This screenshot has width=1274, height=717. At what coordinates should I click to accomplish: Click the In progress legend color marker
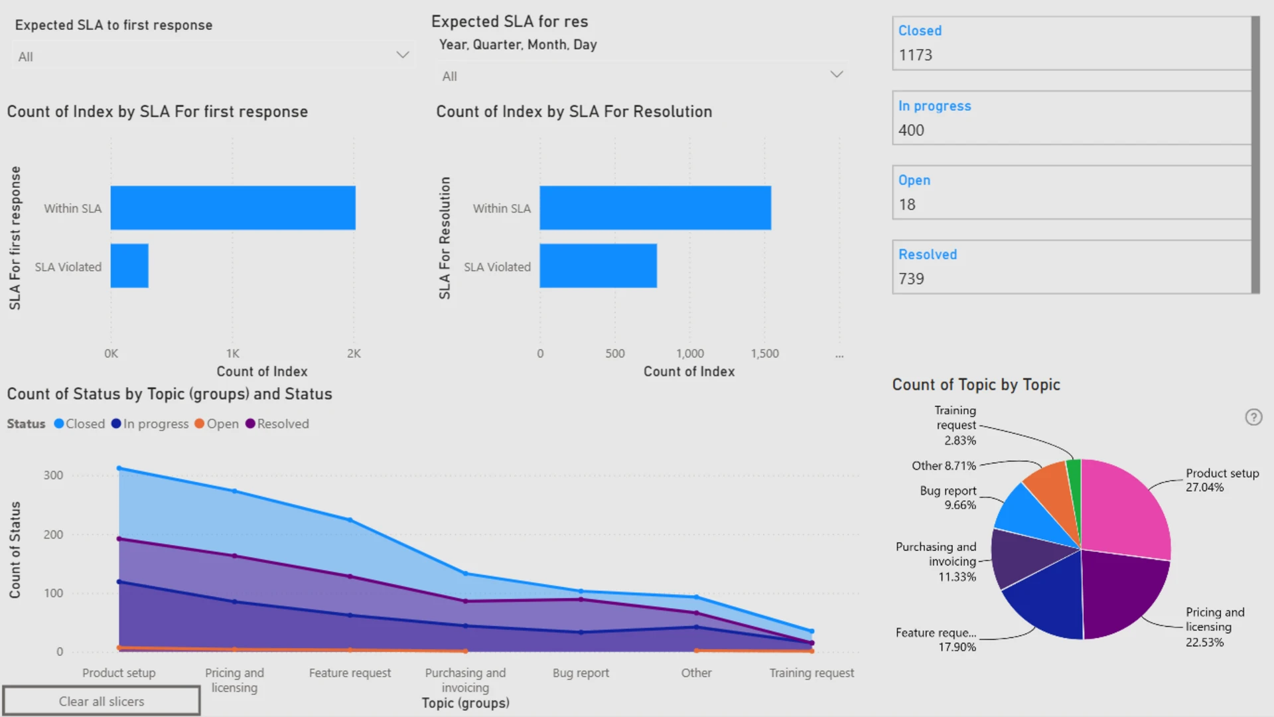116,424
